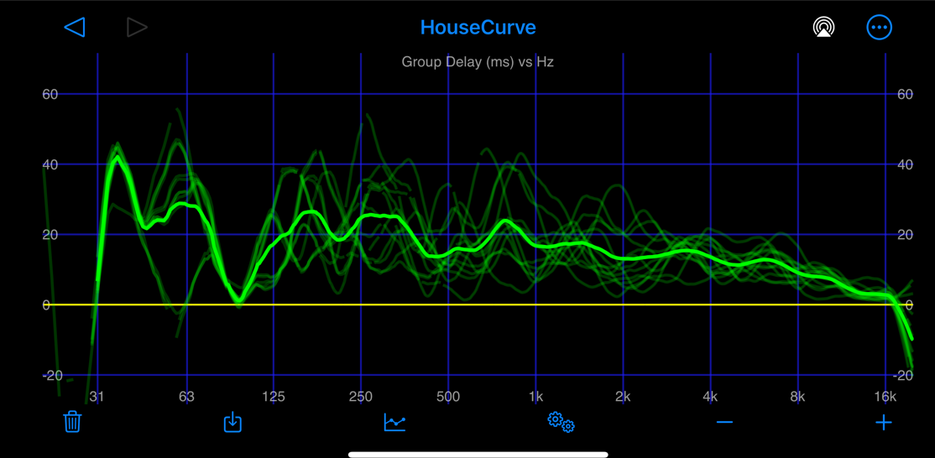Tap the 2k frequency axis label
This screenshot has height=458, width=935.
623,398
